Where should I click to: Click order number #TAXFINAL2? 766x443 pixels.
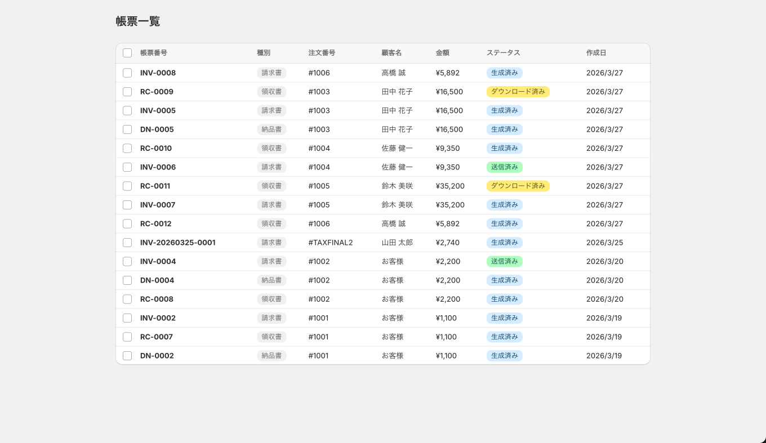coord(330,243)
